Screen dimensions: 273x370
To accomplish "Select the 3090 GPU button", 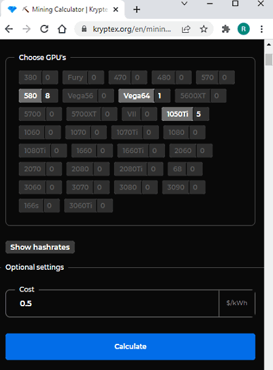I will 176,187.
